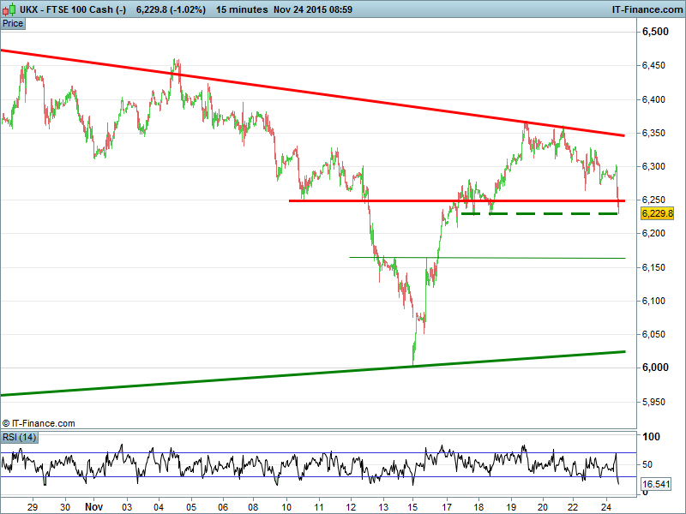Click the RSI 100 scale label
Image resolution: width=686 pixels, height=514 pixels.
652,437
